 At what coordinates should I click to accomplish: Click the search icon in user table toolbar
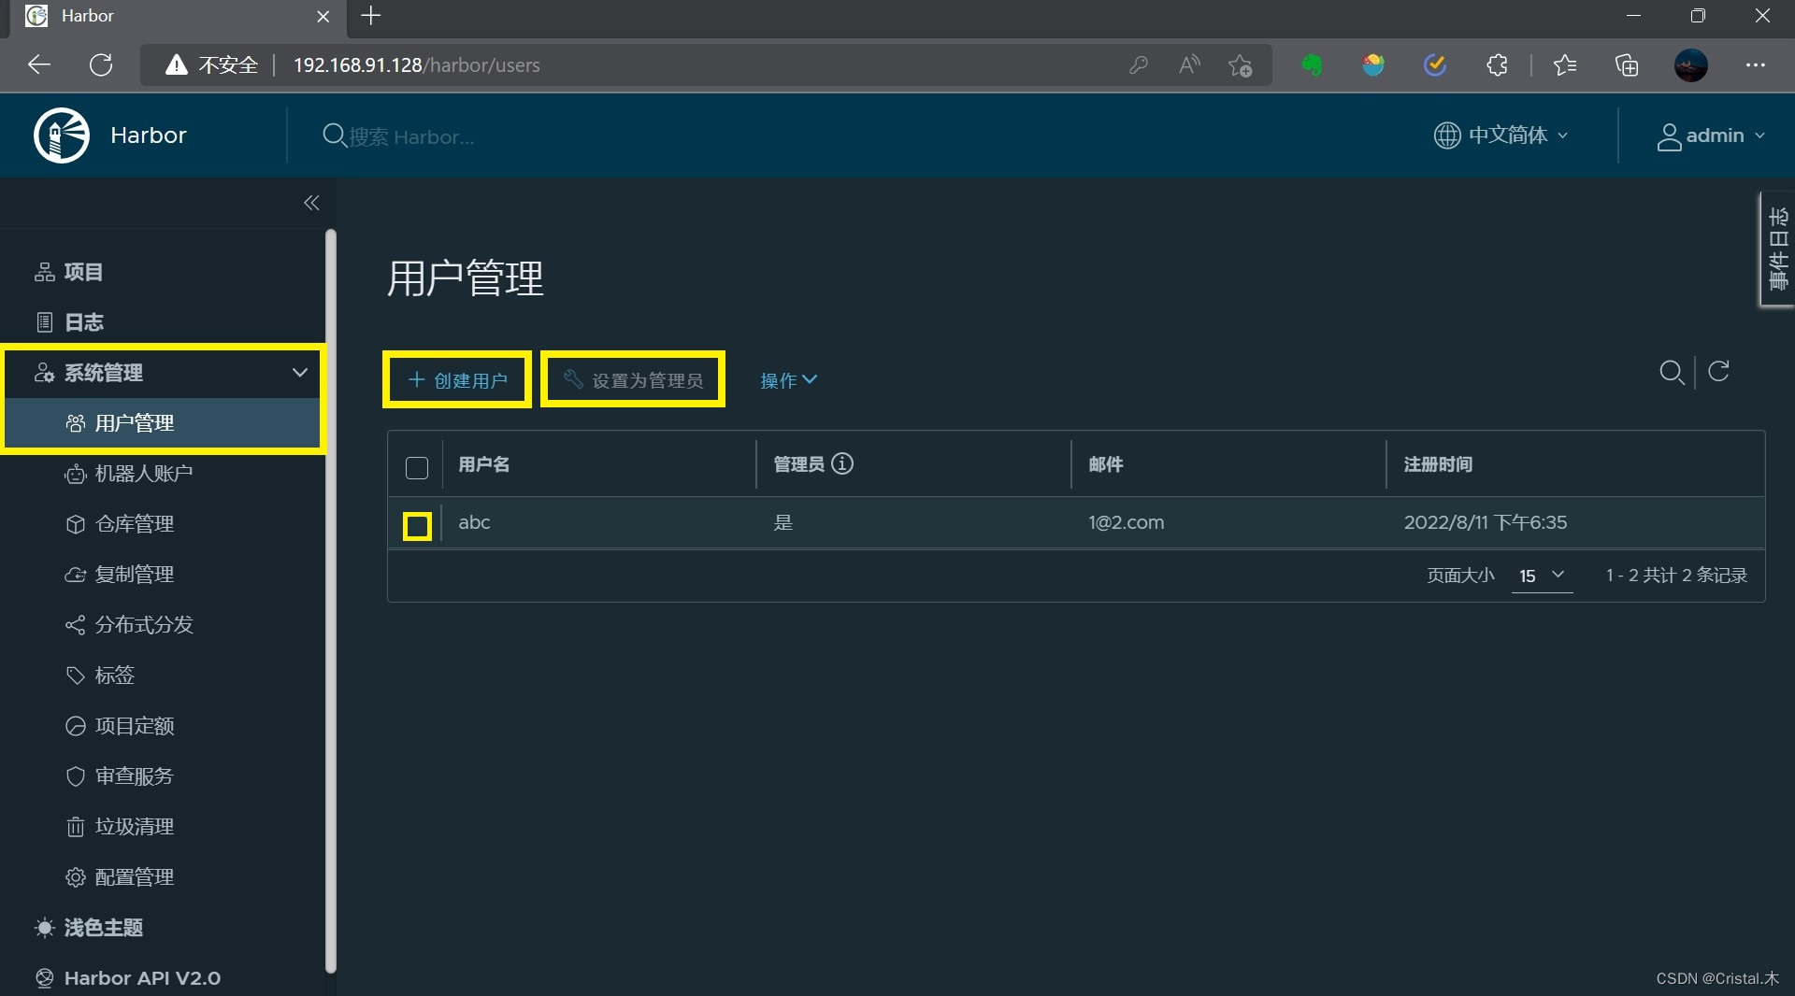pos(1672,372)
